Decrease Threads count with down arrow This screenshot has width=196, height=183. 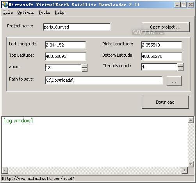click(180, 69)
